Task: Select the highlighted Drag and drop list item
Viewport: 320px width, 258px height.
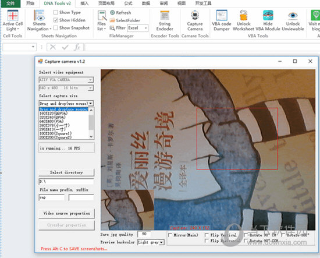Action: [63, 109]
